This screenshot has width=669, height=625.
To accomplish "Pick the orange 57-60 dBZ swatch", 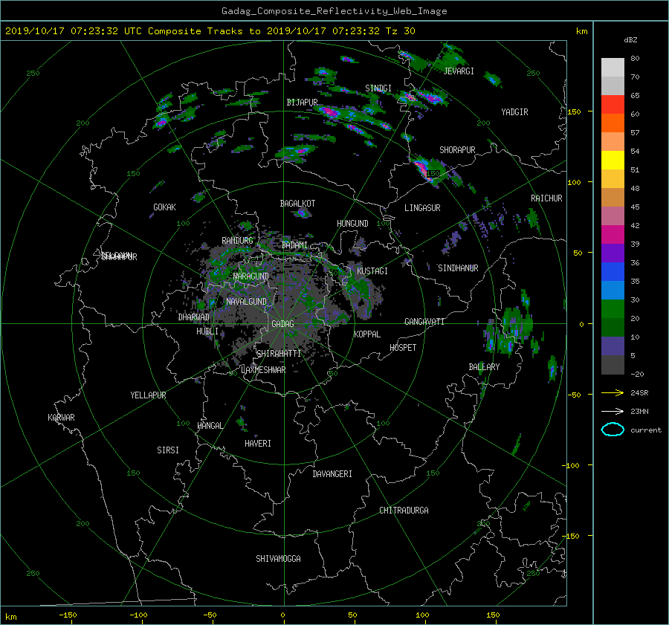I will [613, 123].
